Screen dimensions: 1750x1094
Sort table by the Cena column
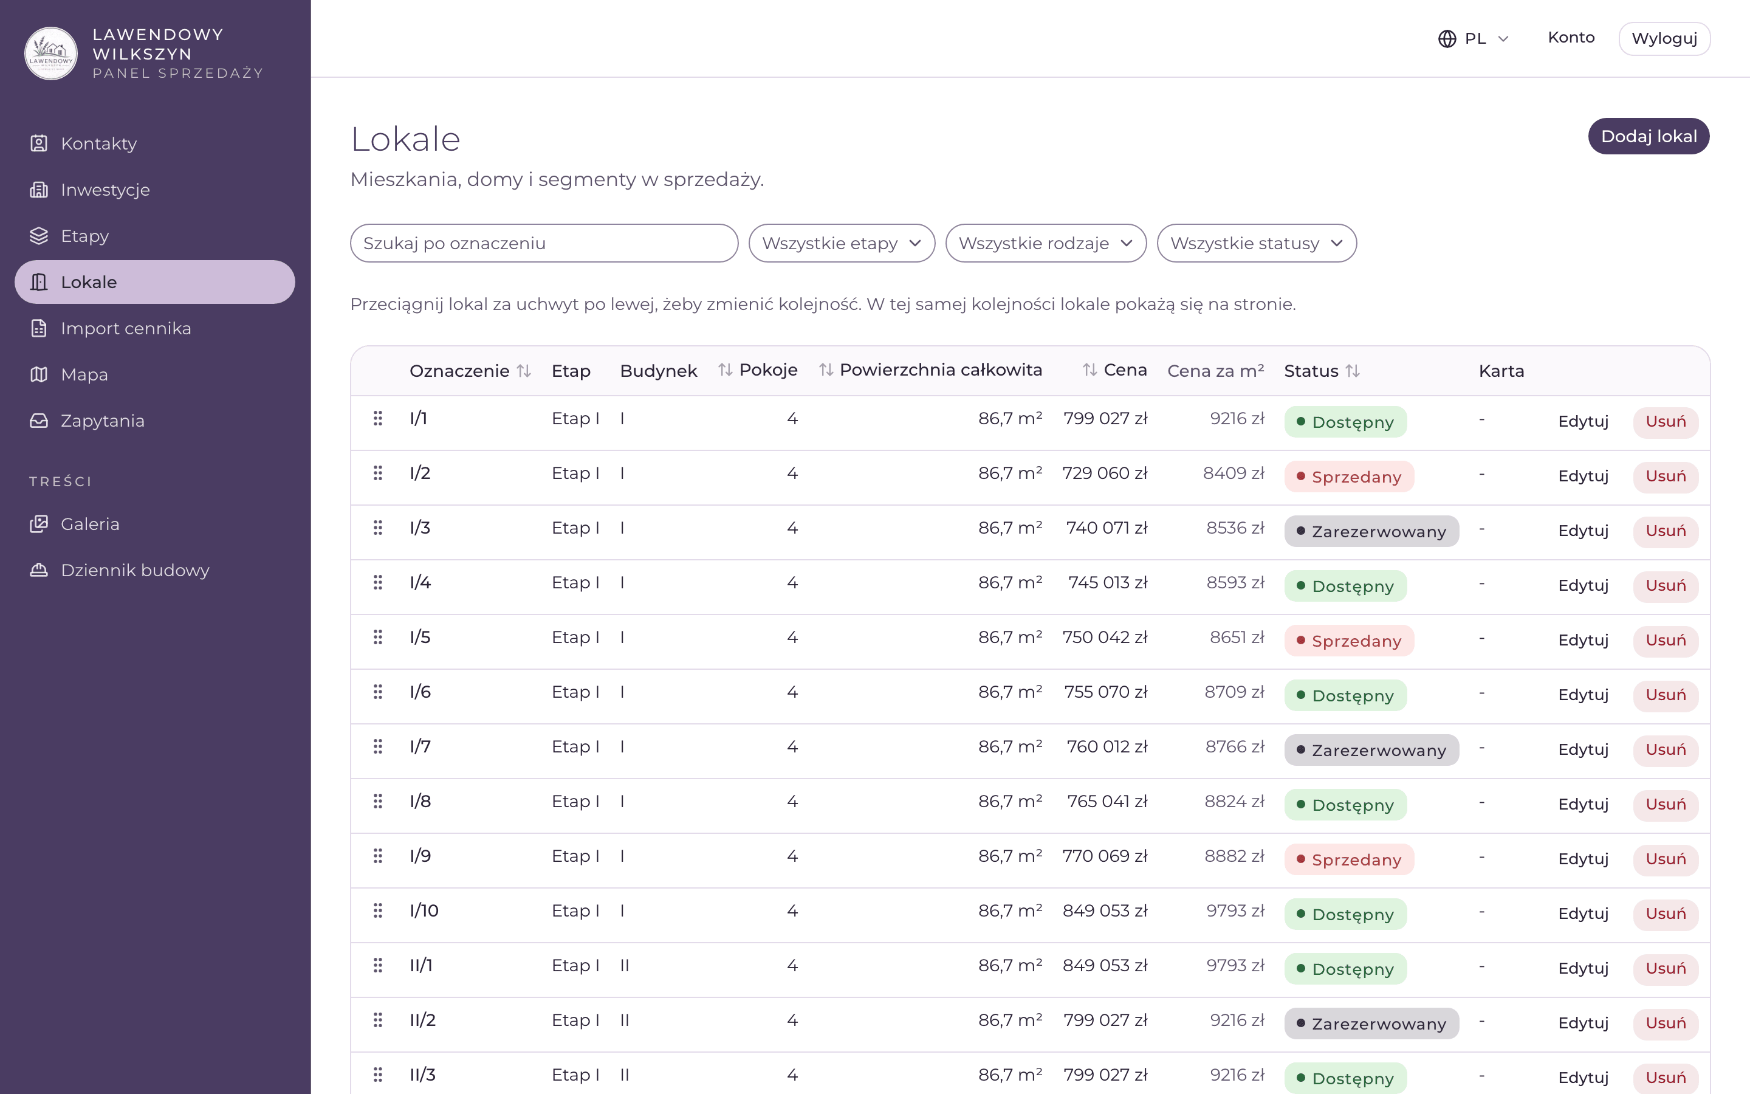point(1114,370)
